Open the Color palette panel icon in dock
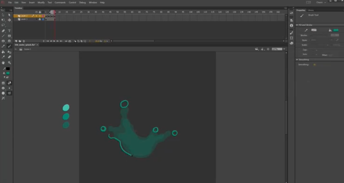 (x=292, y=43)
